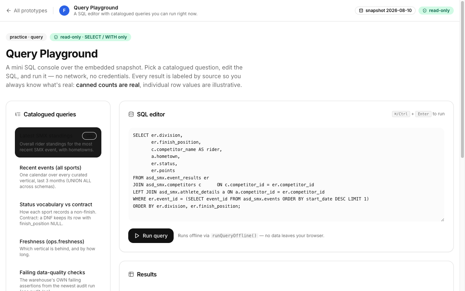
Task: Go back to All prototypes
Action: point(27,11)
